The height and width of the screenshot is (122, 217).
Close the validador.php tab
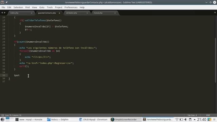click(87, 13)
